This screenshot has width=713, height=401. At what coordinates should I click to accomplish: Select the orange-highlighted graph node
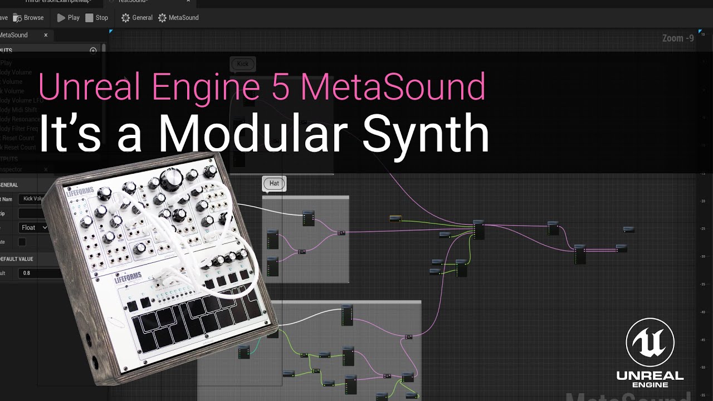(395, 218)
